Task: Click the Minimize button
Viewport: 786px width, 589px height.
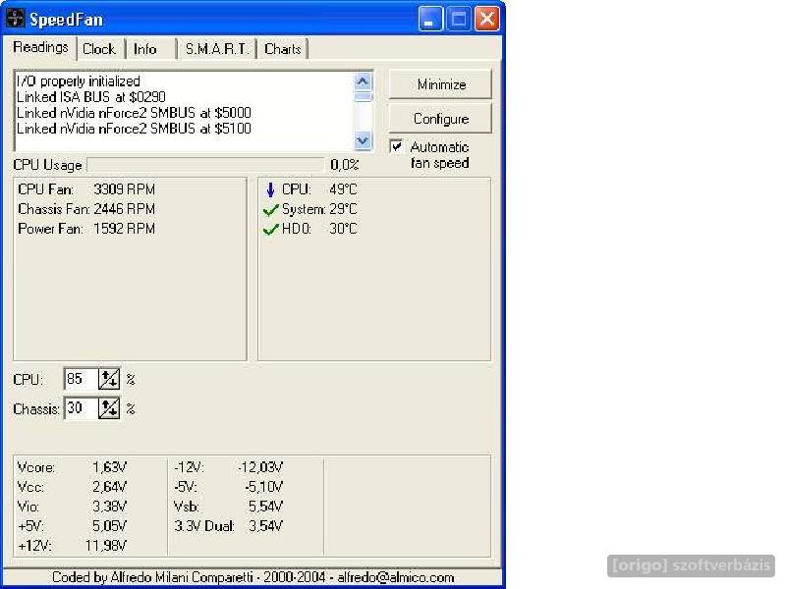Action: tap(440, 84)
